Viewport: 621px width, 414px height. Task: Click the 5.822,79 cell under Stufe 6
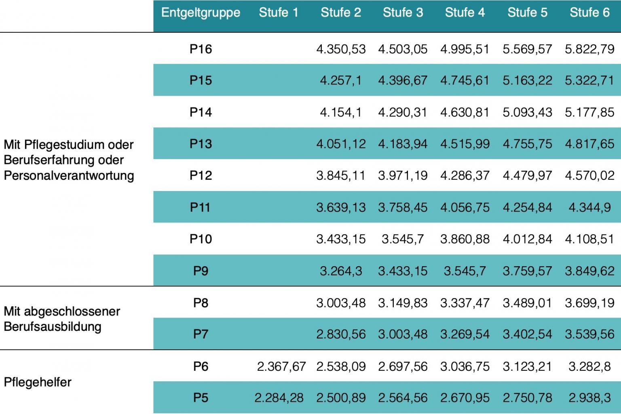[x=589, y=49]
